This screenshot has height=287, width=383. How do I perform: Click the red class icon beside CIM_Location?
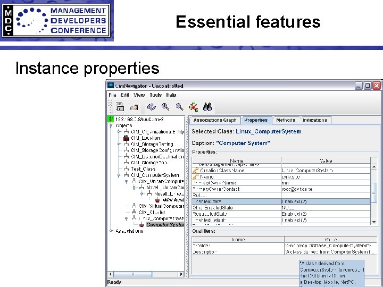tap(126, 138)
